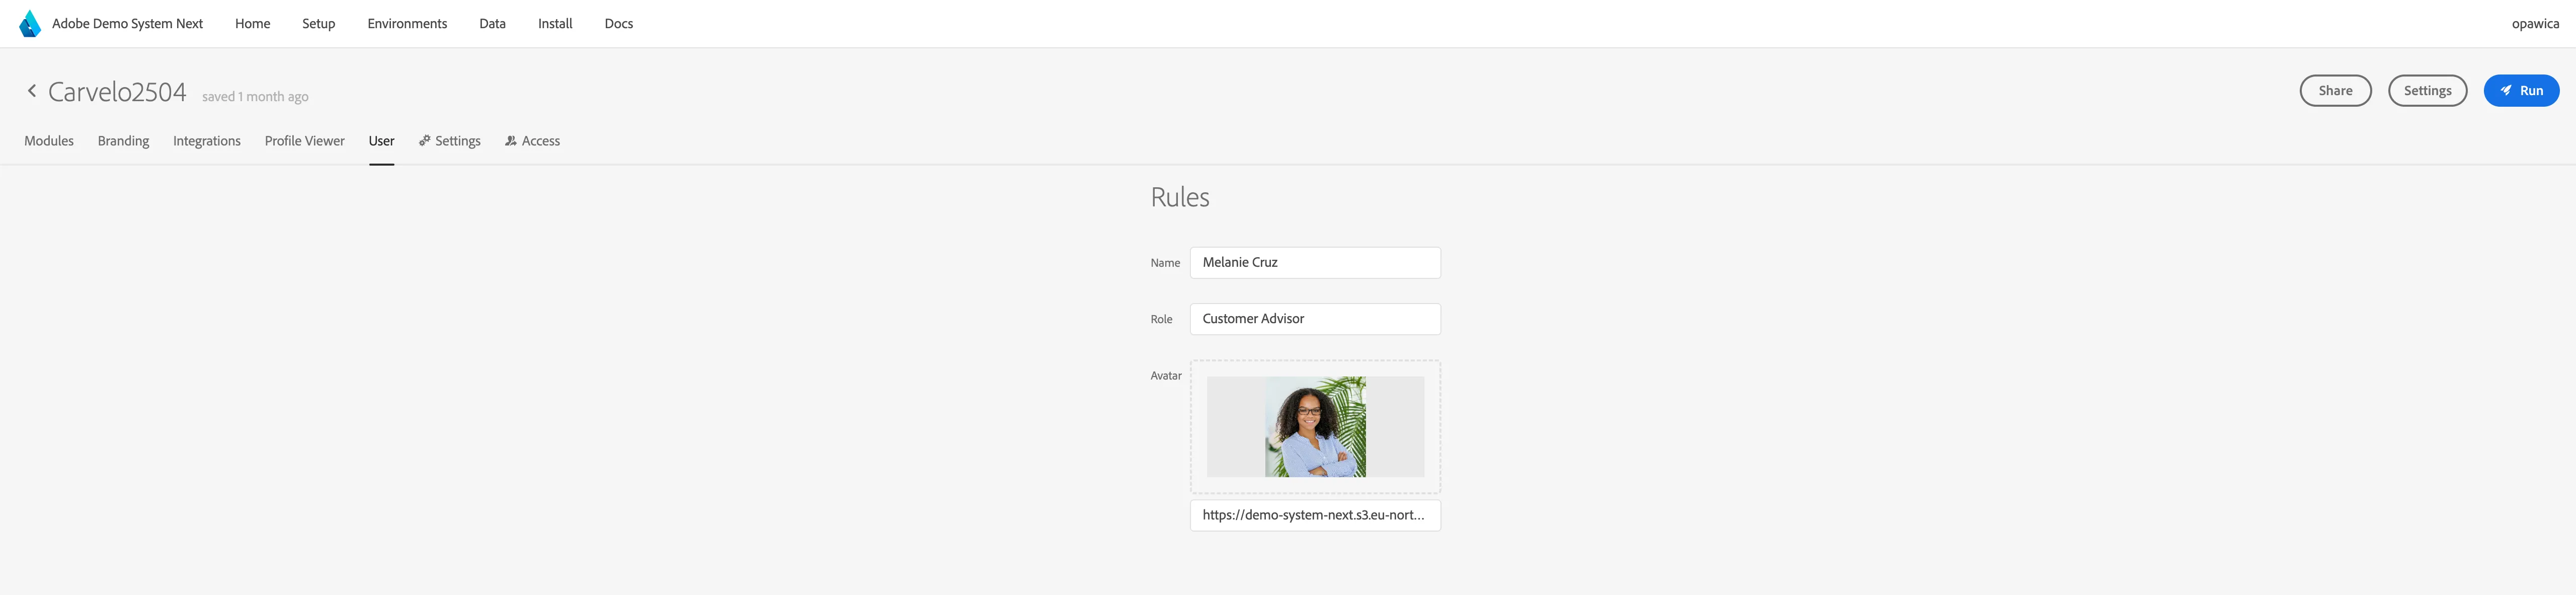The width and height of the screenshot is (2576, 595).
Task: Open the opawica user account menu
Action: [2535, 24]
